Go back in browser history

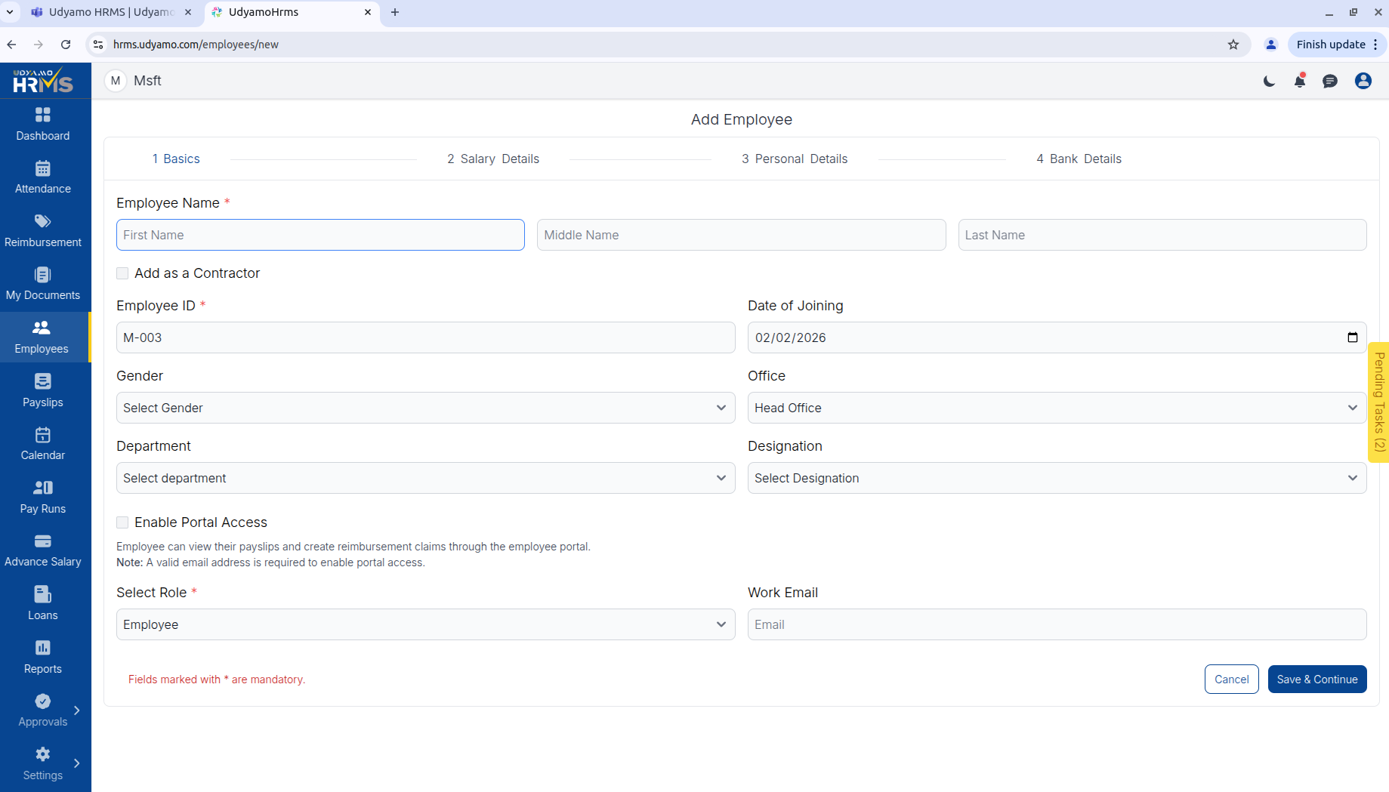click(x=11, y=45)
